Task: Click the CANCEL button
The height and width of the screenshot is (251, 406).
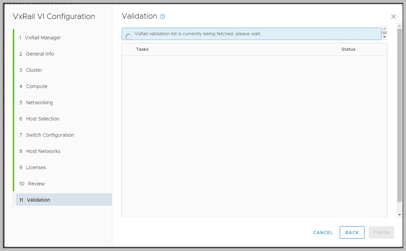Action: click(x=323, y=233)
